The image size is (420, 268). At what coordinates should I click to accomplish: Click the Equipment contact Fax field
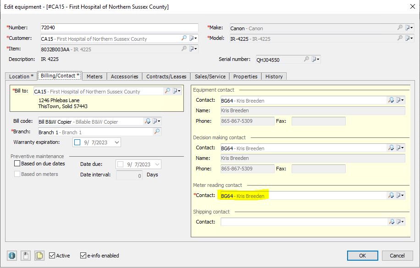(319, 121)
